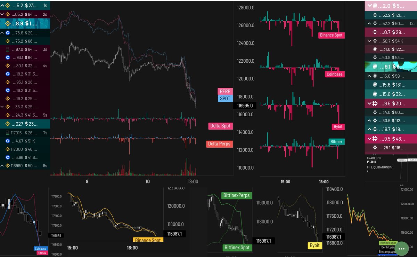Adjust the TRADES/m threshold slider
The height and width of the screenshot is (257, 417).
coord(403,161)
